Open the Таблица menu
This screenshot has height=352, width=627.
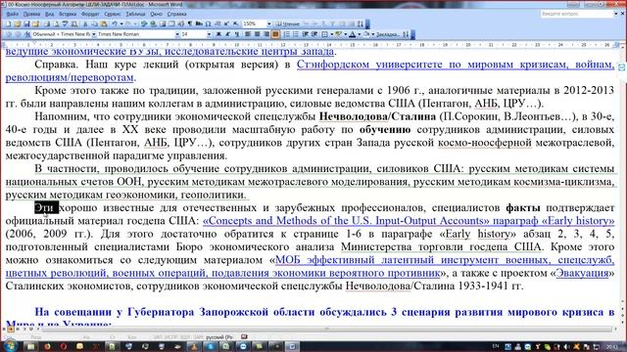pos(135,14)
